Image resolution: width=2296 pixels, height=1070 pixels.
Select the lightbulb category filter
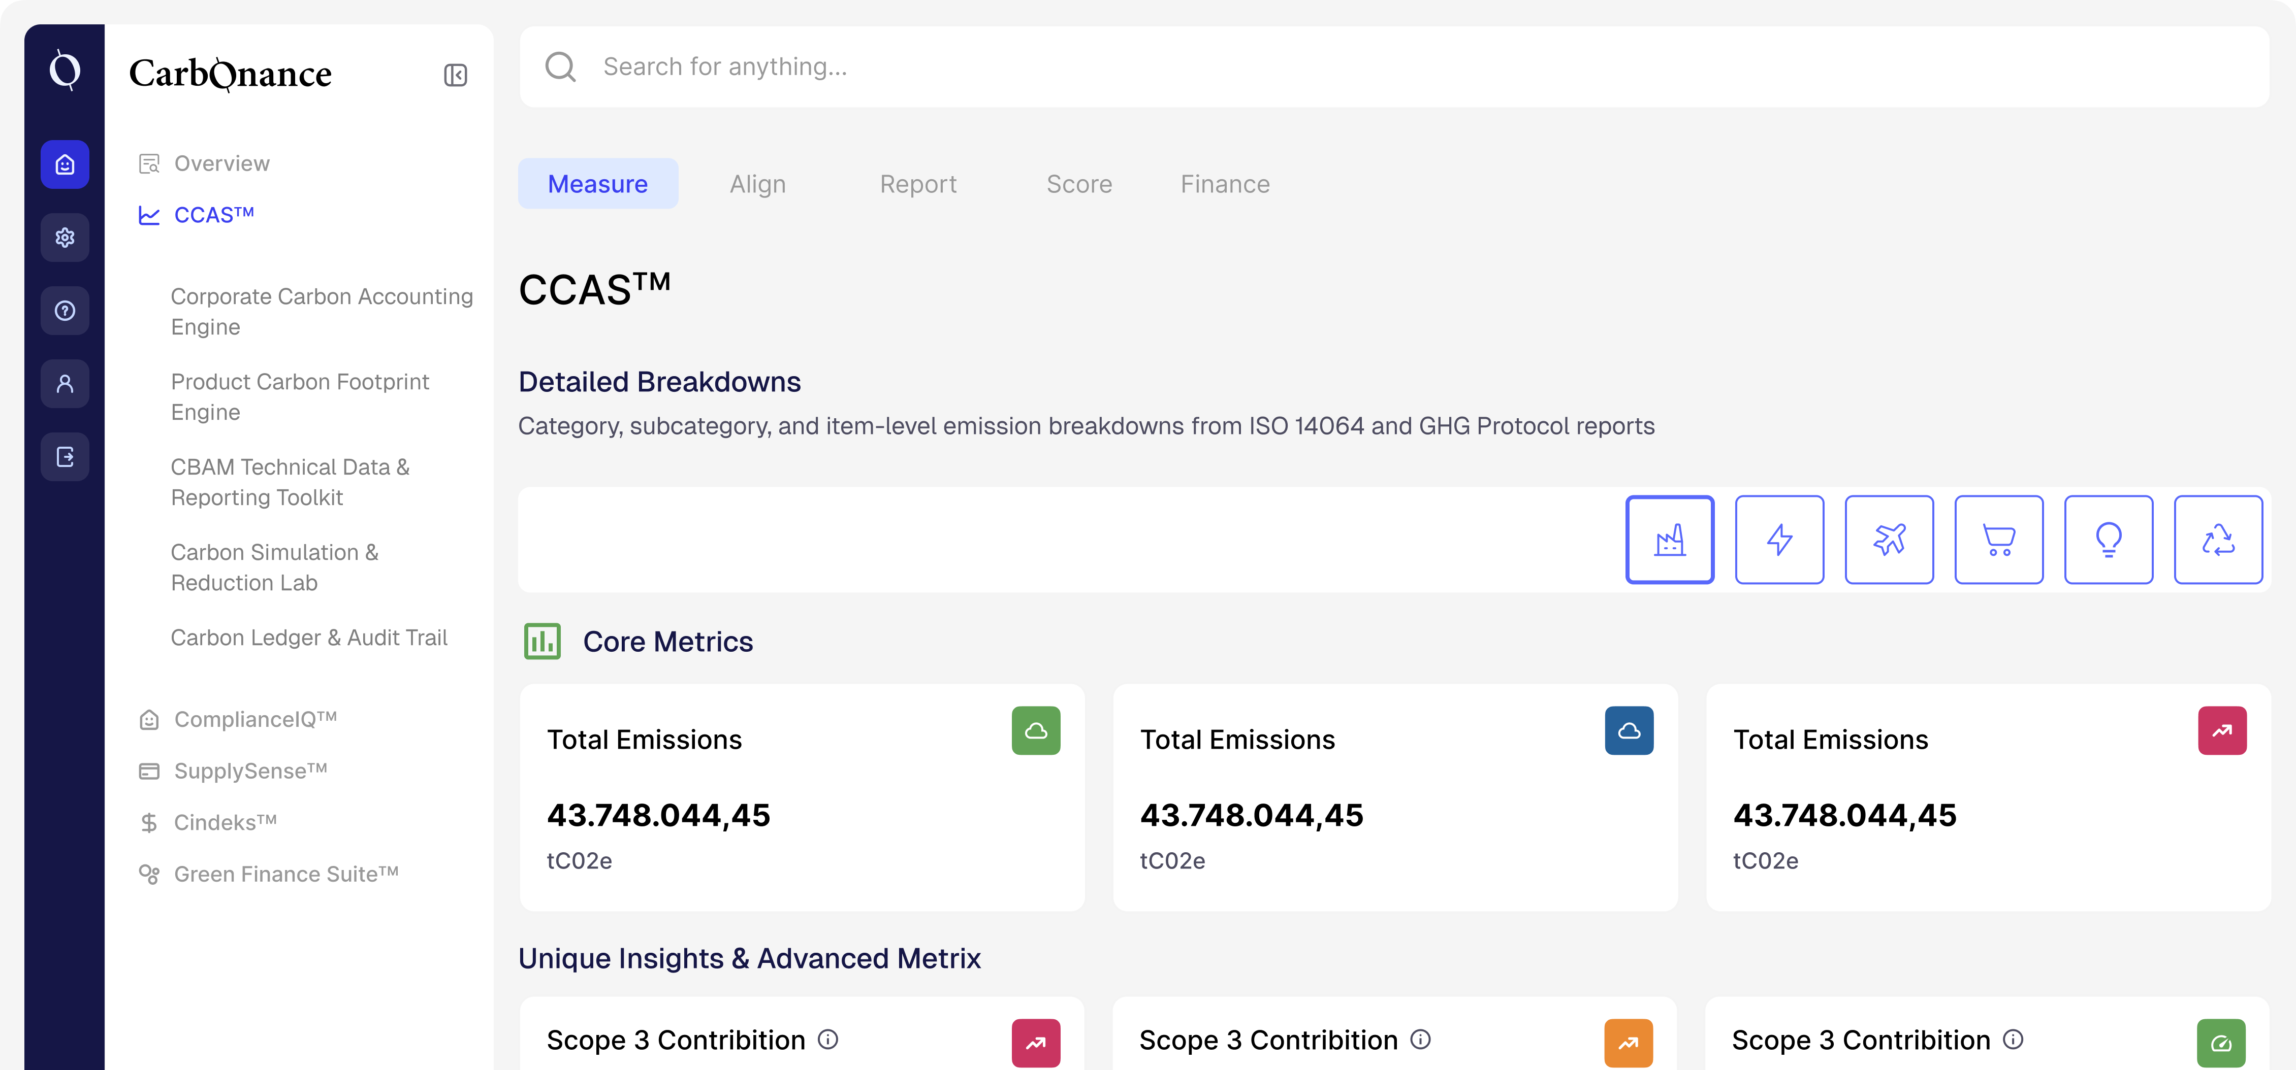pyautogui.click(x=2108, y=539)
